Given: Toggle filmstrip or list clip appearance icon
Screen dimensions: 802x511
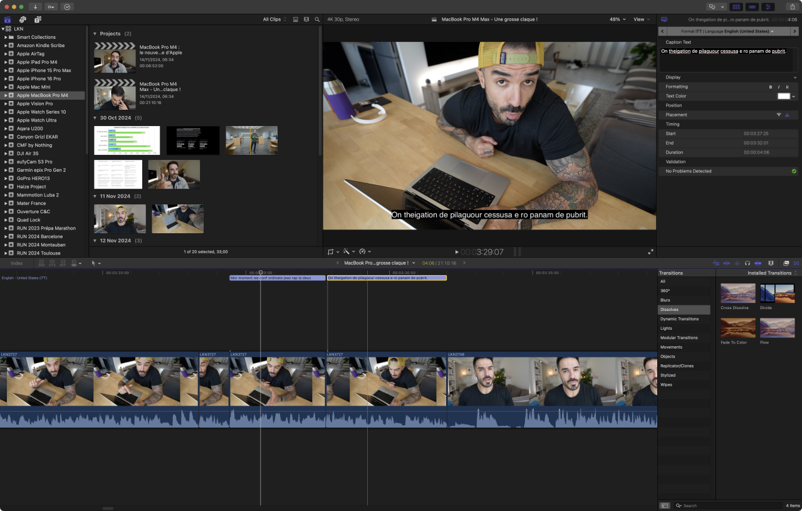Looking at the screenshot, I should pyautogui.click(x=296, y=19).
